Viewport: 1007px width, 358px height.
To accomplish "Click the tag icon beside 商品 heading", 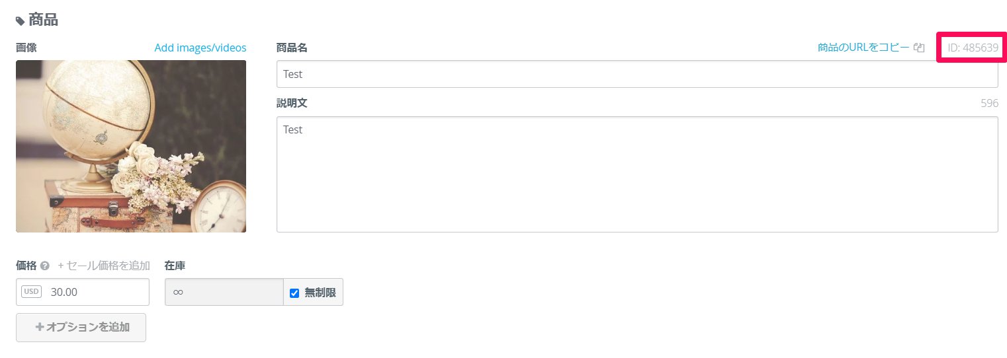I will [20, 21].
